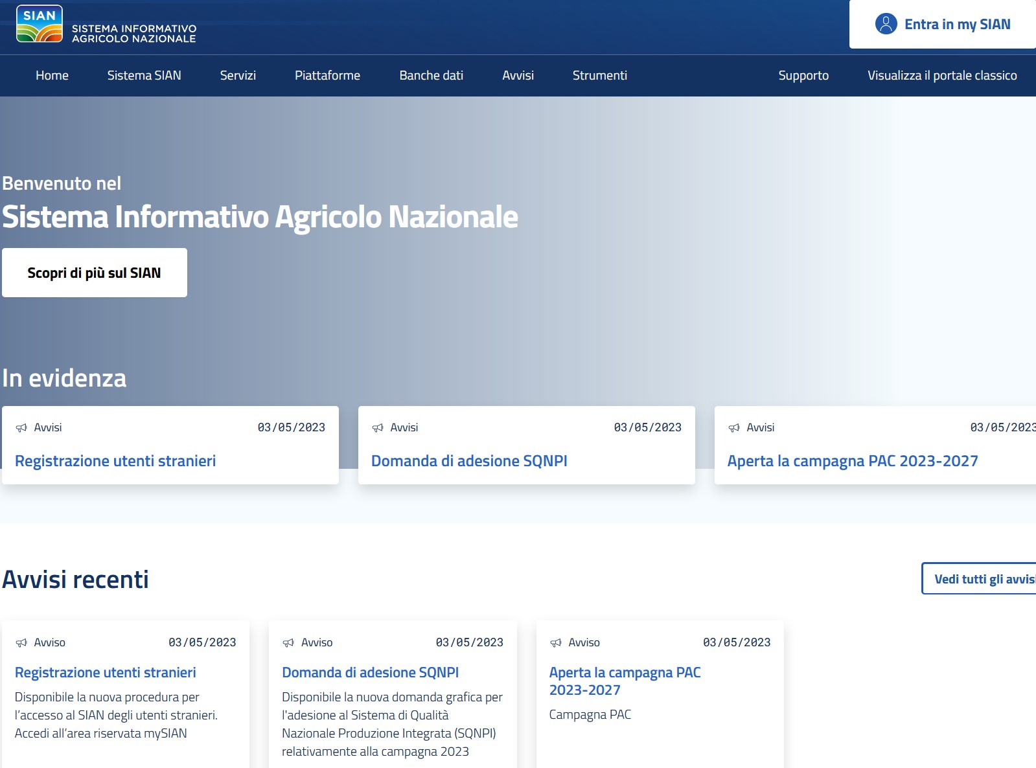
Task: Click Scopri di più sul SIAN button
Action: (x=95, y=273)
